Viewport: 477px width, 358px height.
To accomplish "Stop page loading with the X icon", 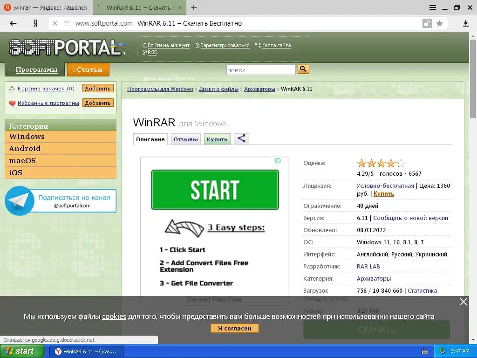I will 55,23.
